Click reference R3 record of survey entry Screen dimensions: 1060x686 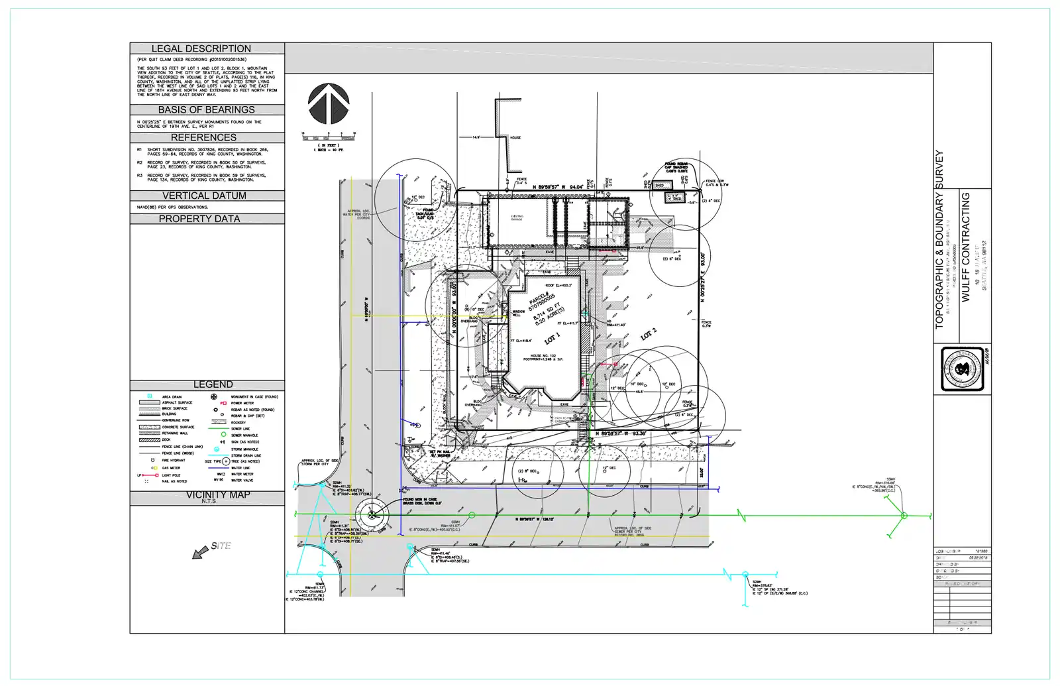coord(201,177)
